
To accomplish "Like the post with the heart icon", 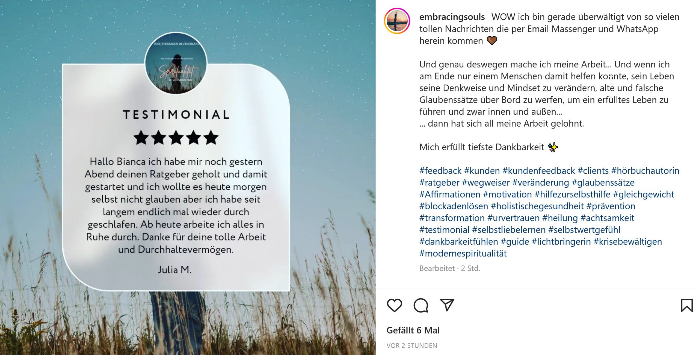I will coord(394,305).
